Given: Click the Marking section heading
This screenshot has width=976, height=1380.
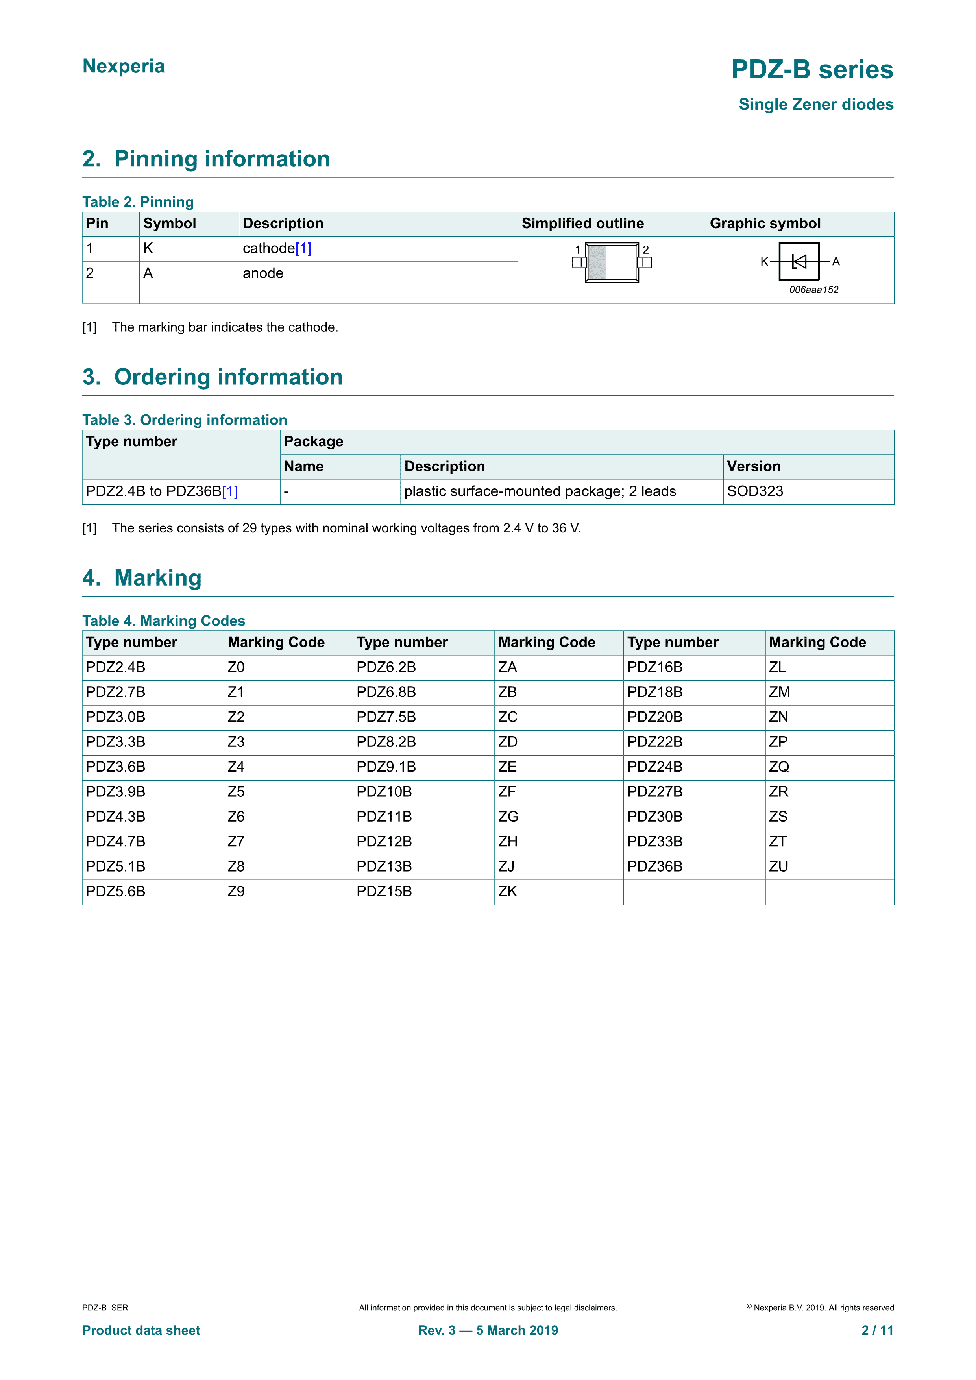Looking at the screenshot, I should click(x=142, y=578).
